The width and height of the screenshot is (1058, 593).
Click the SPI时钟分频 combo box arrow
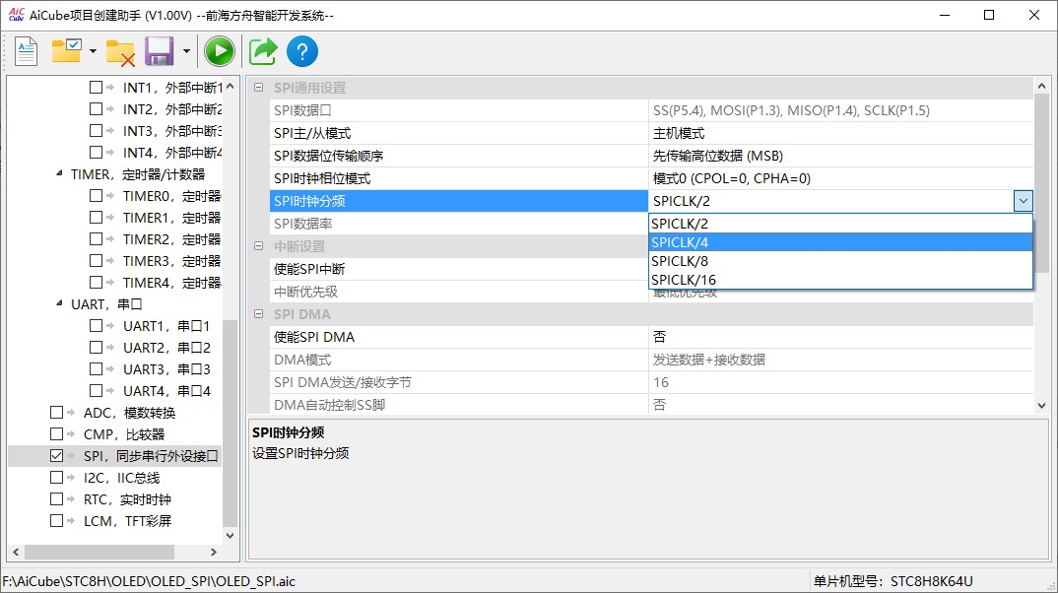[x=1023, y=201]
